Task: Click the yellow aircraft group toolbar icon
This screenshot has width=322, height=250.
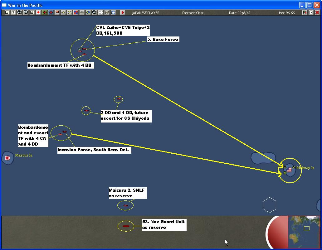Action: coord(69,12)
